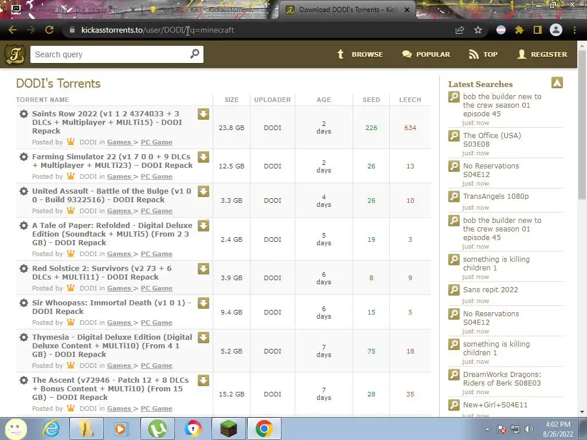587x440 pixels.
Task: Open Saints Row 2022 torrent title link
Action: [x=107, y=123]
